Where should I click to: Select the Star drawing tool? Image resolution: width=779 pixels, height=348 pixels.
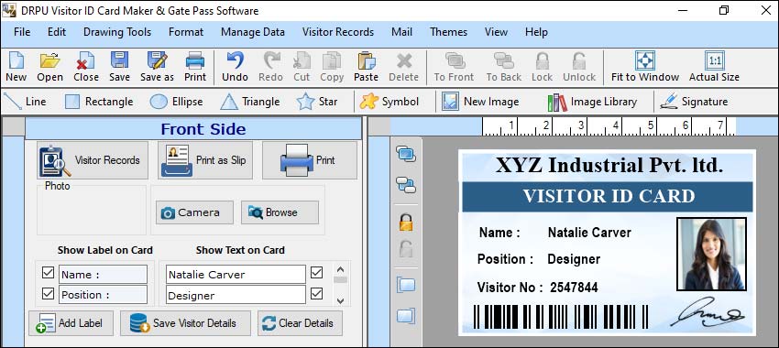(x=317, y=102)
